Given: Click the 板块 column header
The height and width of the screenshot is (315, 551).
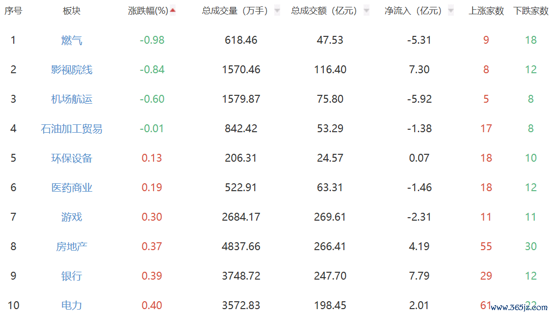Looking at the screenshot, I should (x=72, y=11).
